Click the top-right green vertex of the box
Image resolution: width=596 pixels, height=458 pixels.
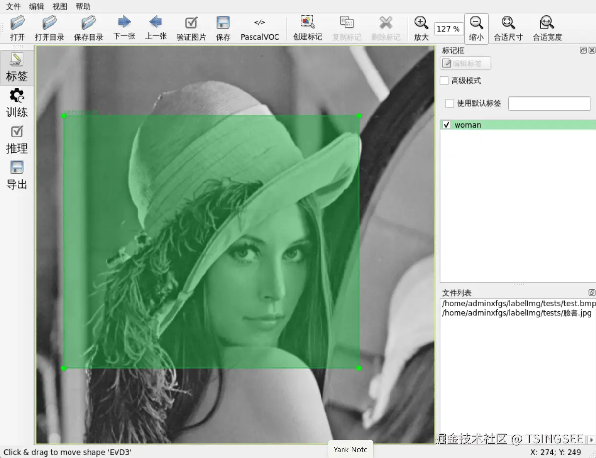pyautogui.click(x=359, y=116)
